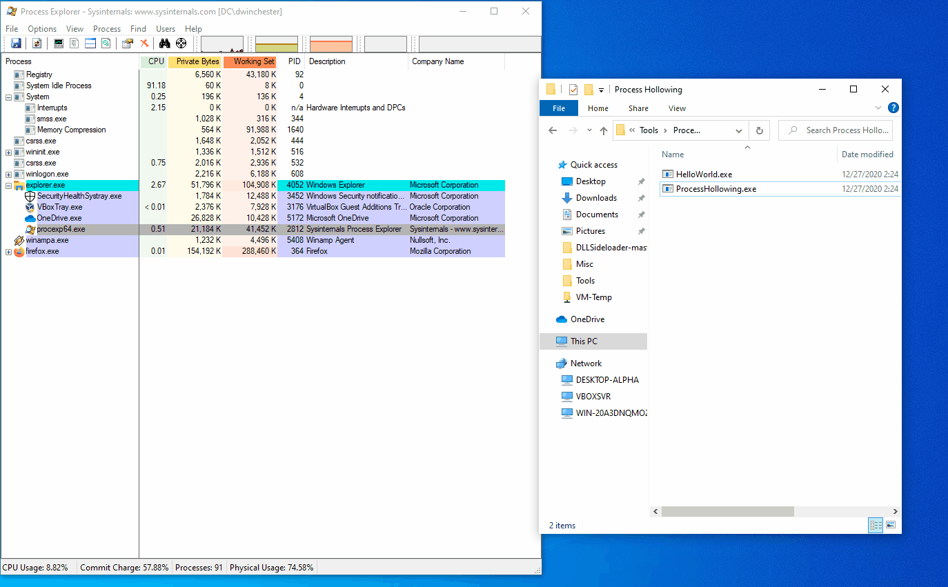Open the Options menu in Process Explorer
948x587 pixels.
42,29
